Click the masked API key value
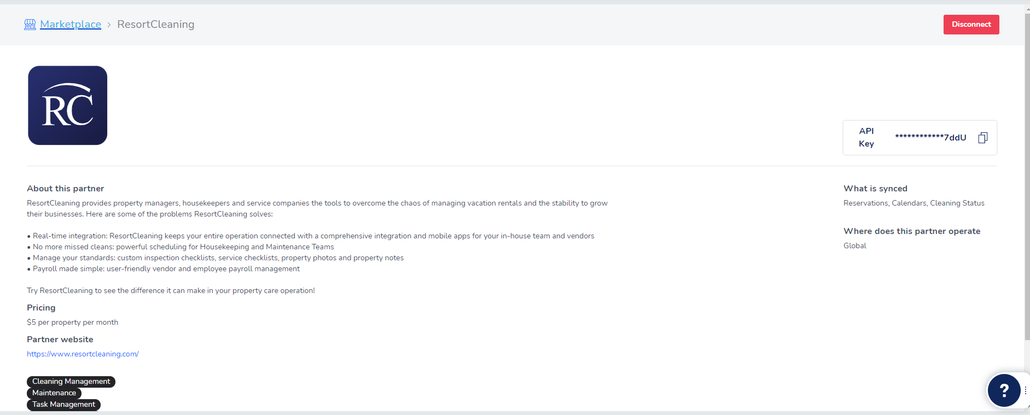The image size is (1030, 415). tap(930, 138)
